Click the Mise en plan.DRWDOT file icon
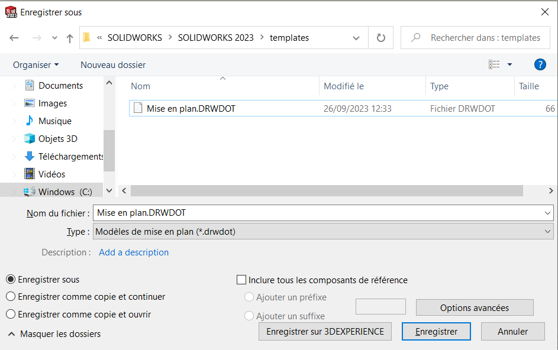Viewport: 558px width, 350px height. [x=138, y=108]
